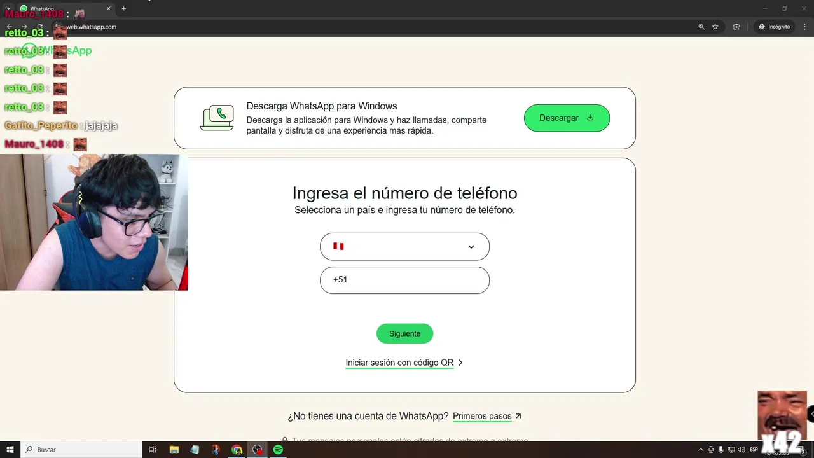Click ¿No tienes una cuenta de WhatsApp? text
The width and height of the screenshot is (814, 458).
pos(368,417)
